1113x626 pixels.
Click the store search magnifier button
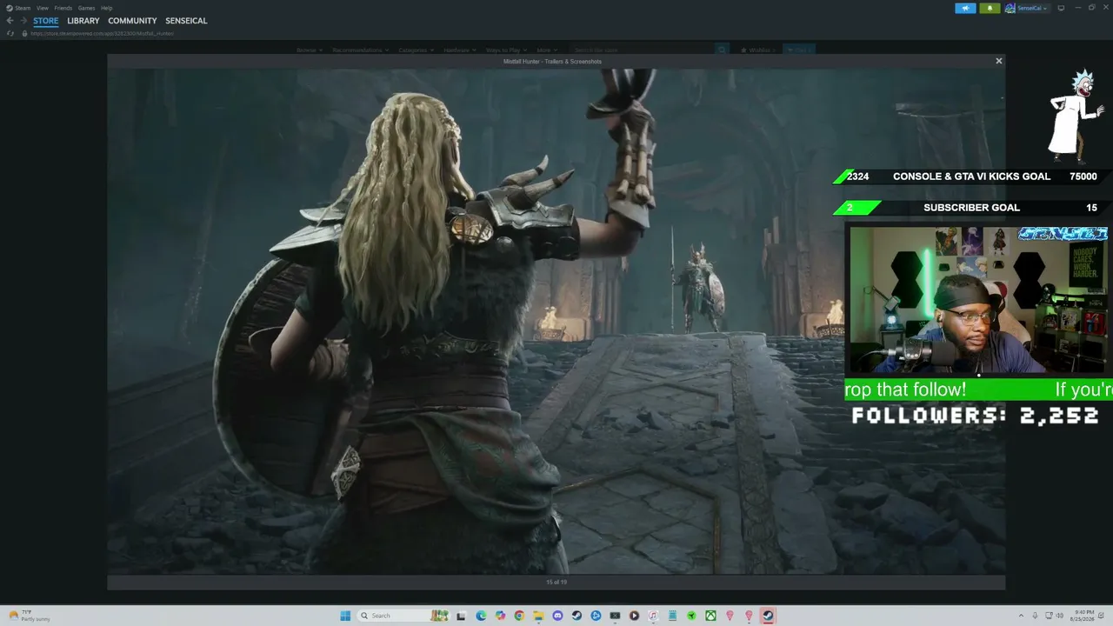pos(722,50)
